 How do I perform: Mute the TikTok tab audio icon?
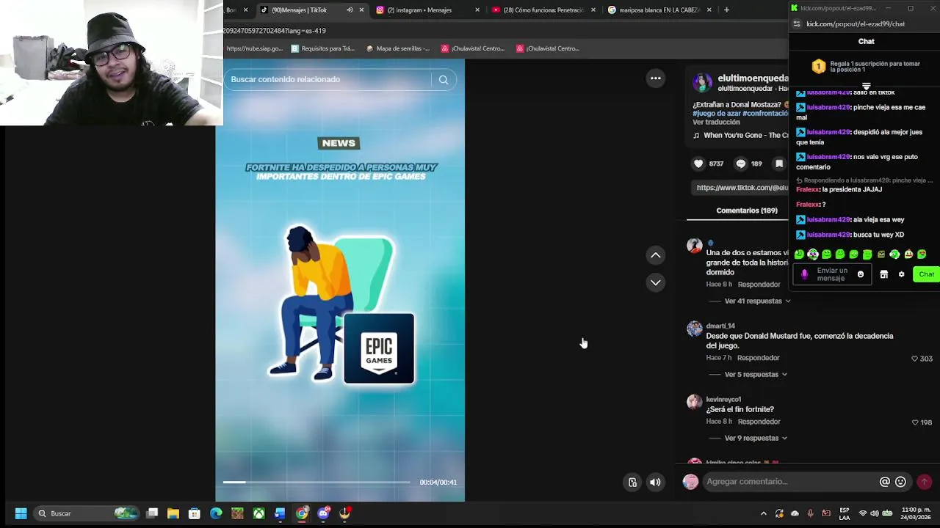pos(350,10)
